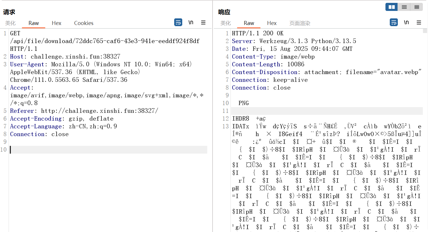Open the response 美化 tab

226,23
